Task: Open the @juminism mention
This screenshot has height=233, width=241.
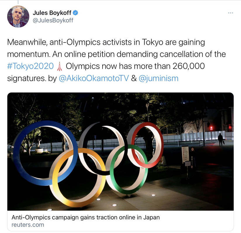Action: (x=158, y=78)
